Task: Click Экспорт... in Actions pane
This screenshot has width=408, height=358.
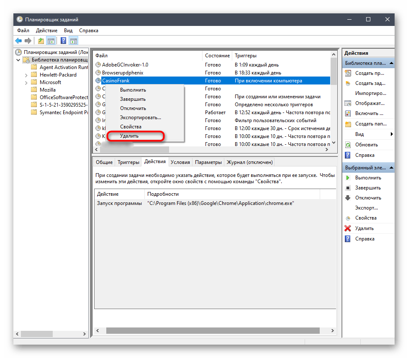Action: coord(367,208)
